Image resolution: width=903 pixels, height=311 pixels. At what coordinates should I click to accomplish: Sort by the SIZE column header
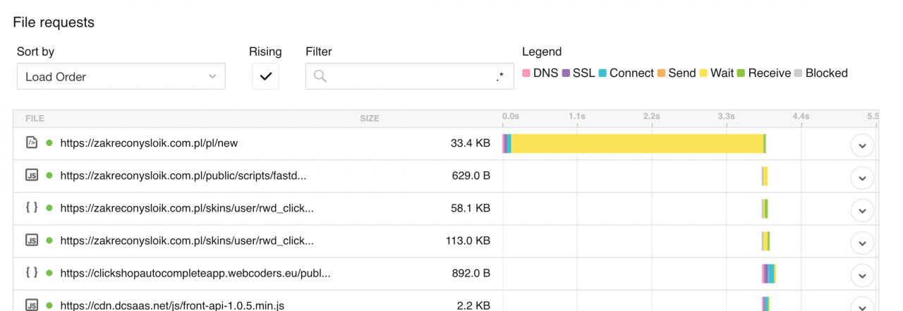pos(370,118)
